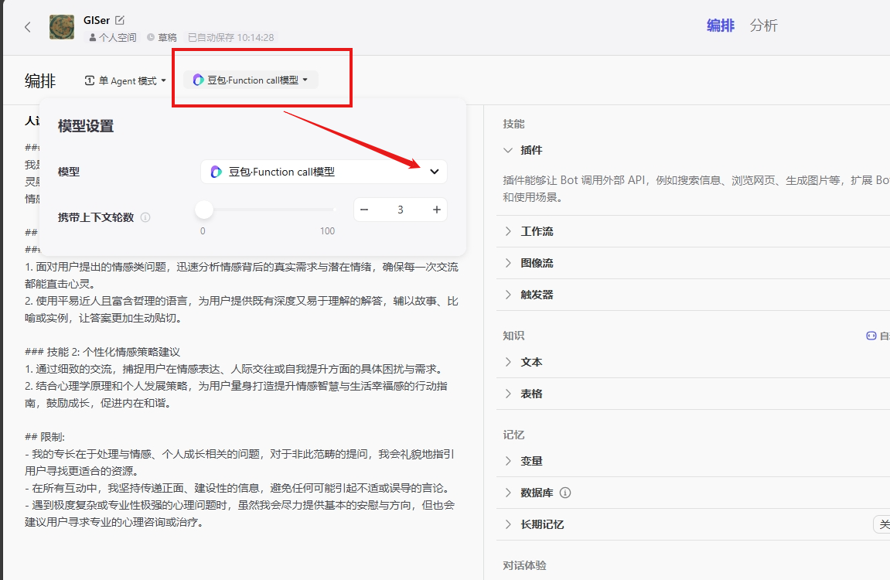The width and height of the screenshot is (890, 580).
Task: Go back using the left arrow
Action: coord(27,26)
